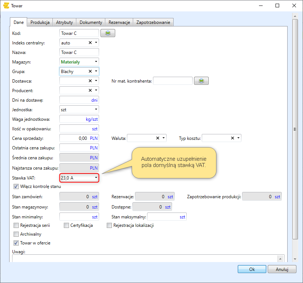Screen dimensions: 303x283
Task: Confirm with the Ok button
Action: [252, 269]
